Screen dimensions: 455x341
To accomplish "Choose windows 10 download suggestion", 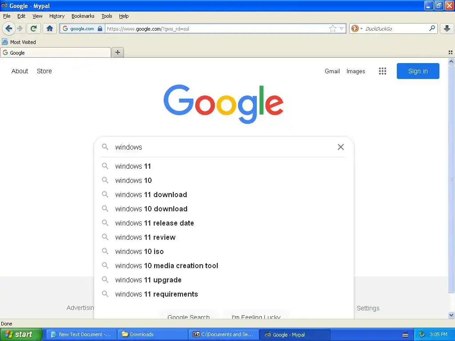I will (224, 209).
